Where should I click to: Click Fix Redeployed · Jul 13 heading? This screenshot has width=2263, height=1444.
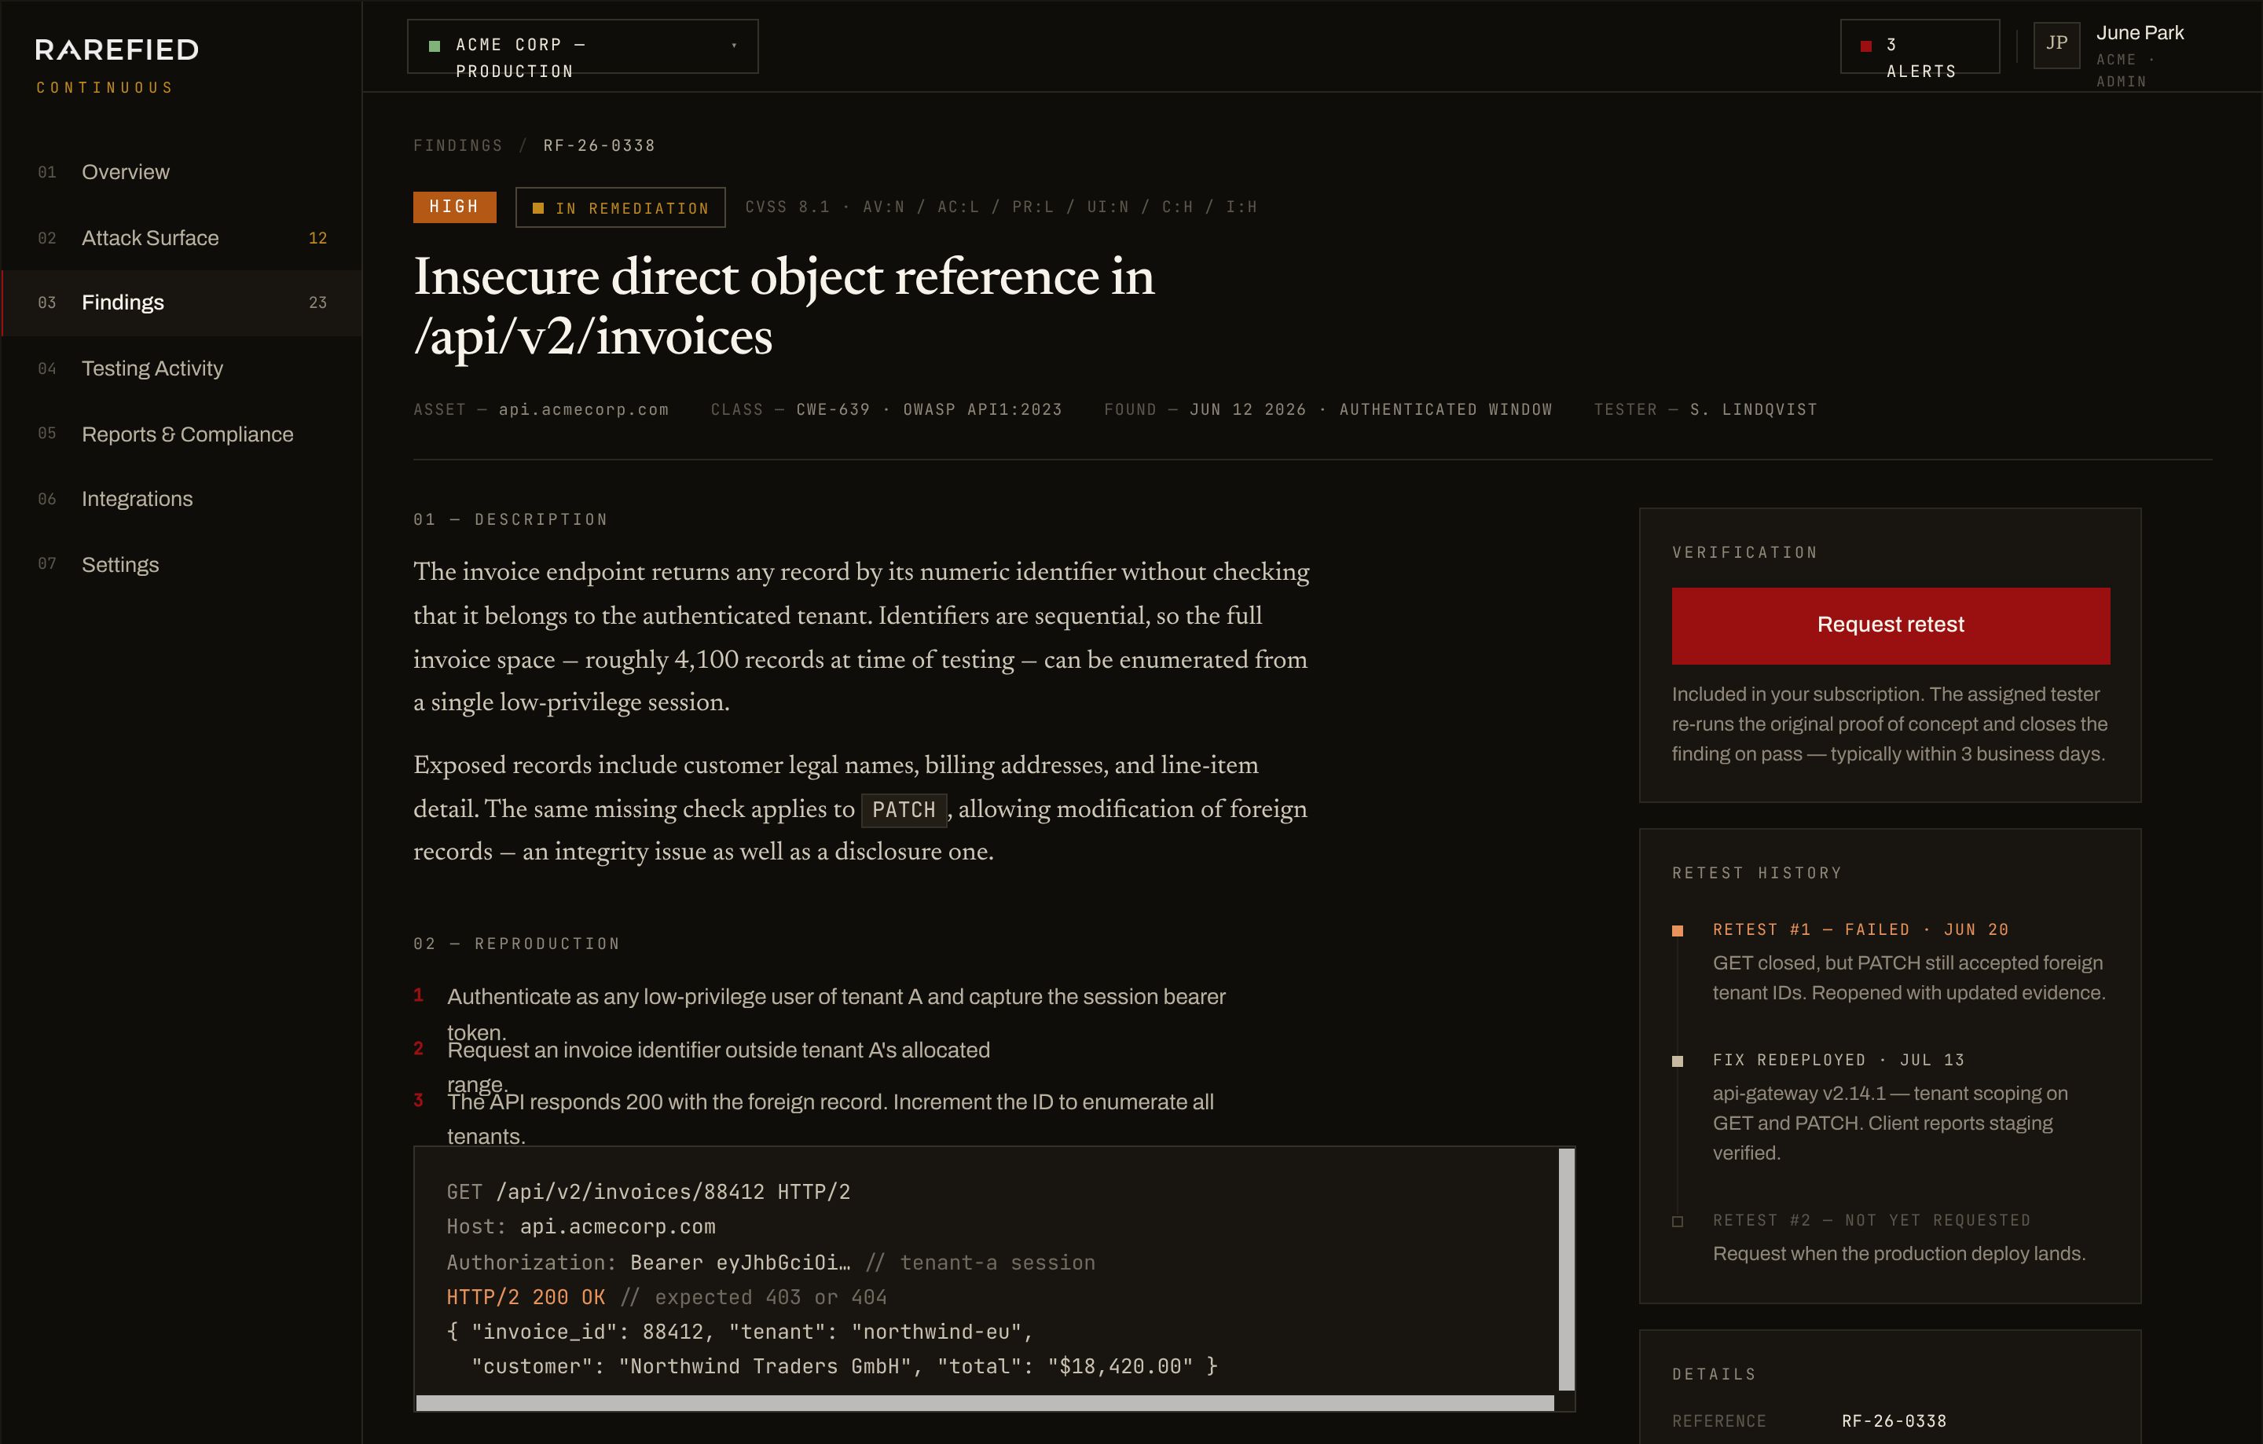[1838, 1060]
